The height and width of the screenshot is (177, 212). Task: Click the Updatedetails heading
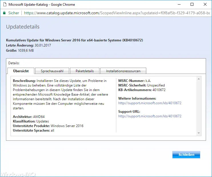tap(23, 27)
